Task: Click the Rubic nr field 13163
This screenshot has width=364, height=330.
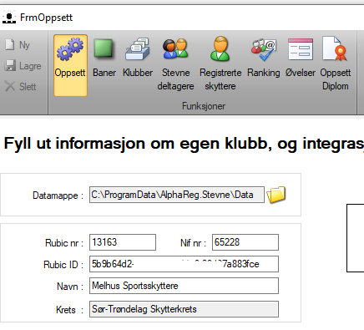Action: [123, 242]
